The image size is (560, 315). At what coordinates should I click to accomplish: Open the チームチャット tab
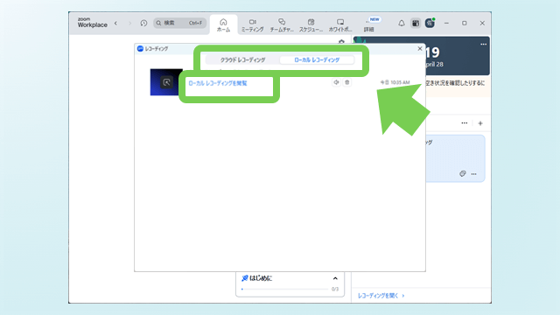point(282,25)
